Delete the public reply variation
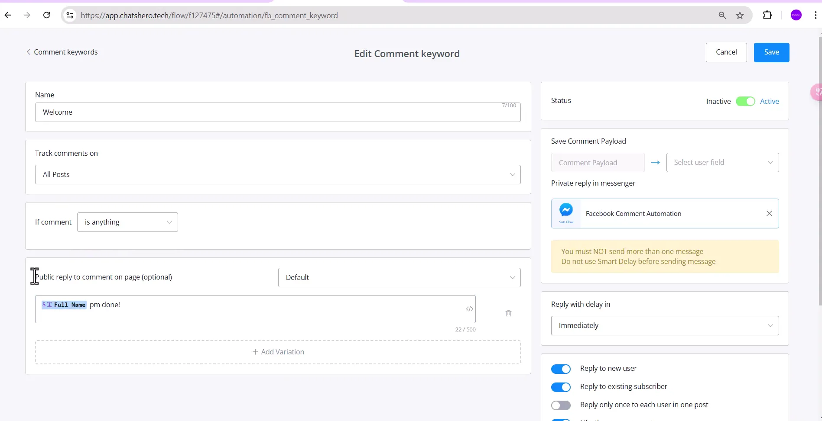This screenshot has height=421, width=822. pos(508,313)
